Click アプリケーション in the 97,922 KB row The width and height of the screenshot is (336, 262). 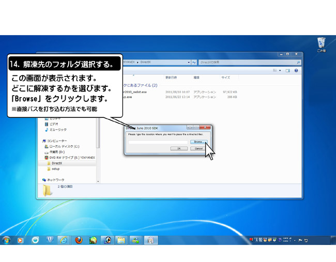pyautogui.click(x=205, y=92)
